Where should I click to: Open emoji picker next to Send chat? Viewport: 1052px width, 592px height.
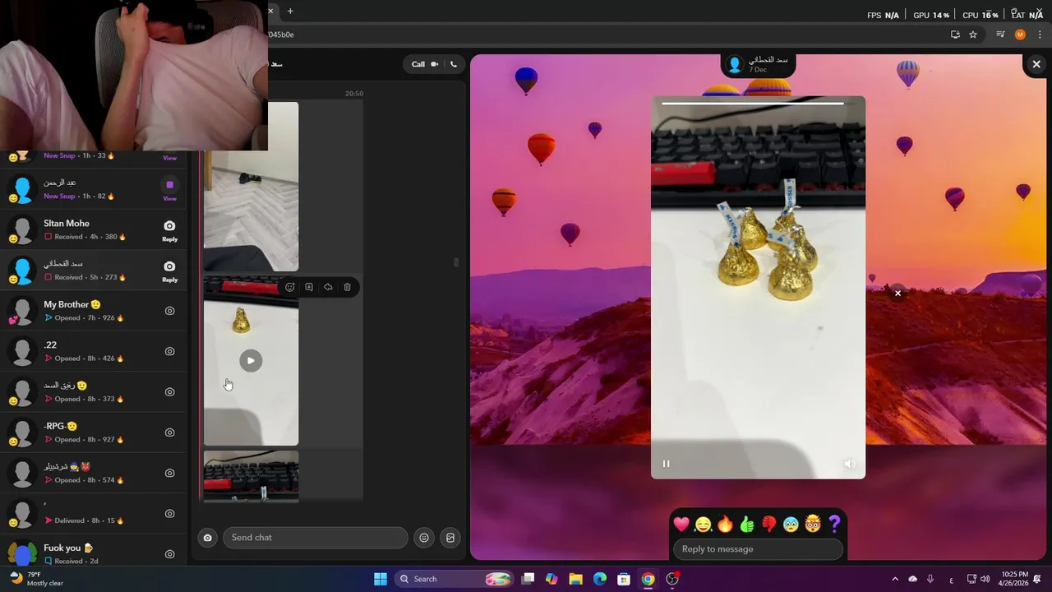coord(424,538)
